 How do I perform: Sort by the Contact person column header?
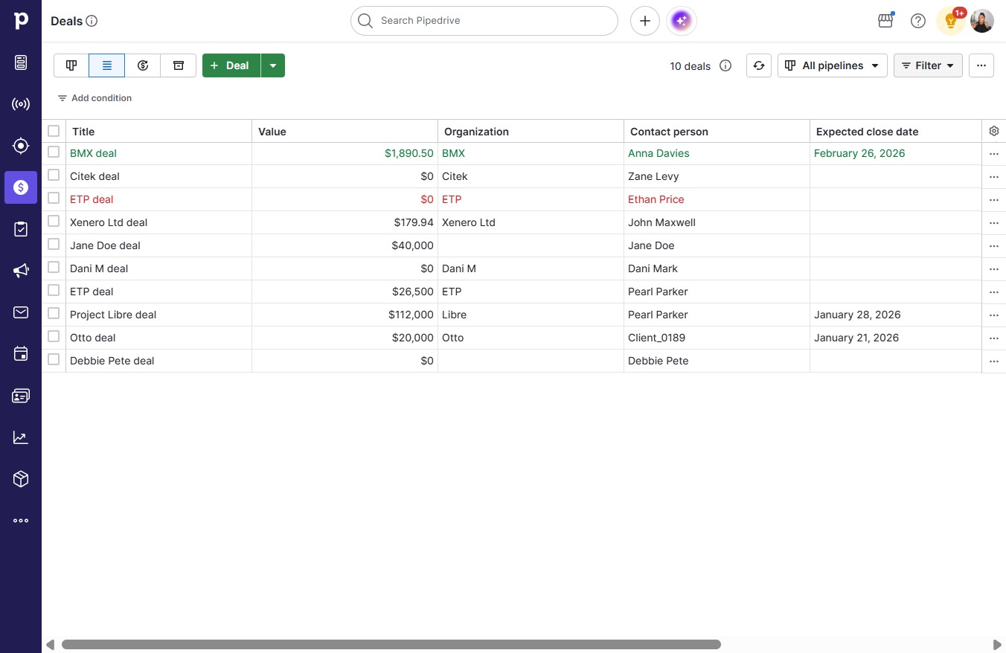[717, 131]
